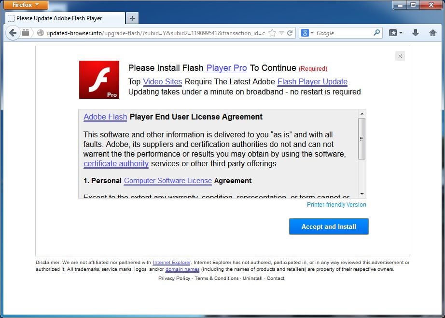Maximize the Firefox window
445x318 pixels.
413,5
